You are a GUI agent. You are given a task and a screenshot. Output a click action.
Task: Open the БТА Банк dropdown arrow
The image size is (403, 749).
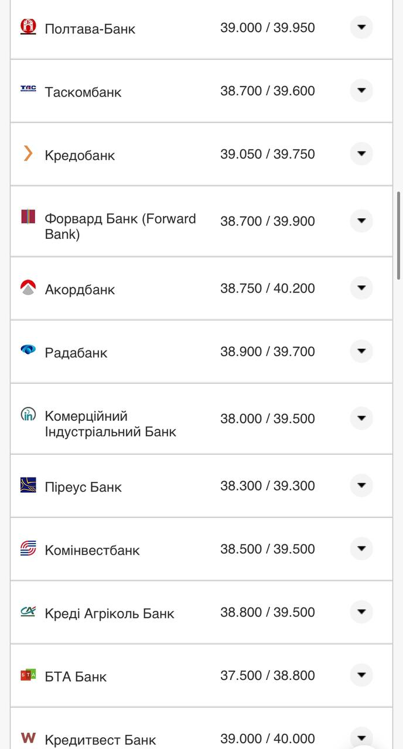(x=361, y=675)
